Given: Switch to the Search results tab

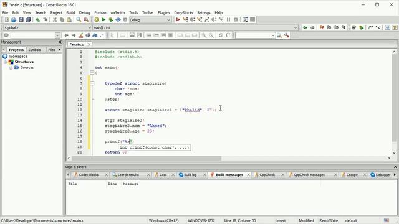Looking at the screenshot, I should point(128,175).
